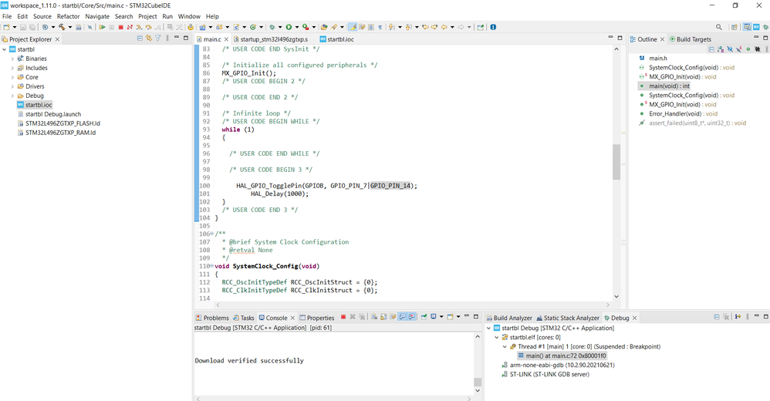Click the console scroll down arrow
Image resolution: width=770 pixels, height=401 pixels.
coord(478,391)
